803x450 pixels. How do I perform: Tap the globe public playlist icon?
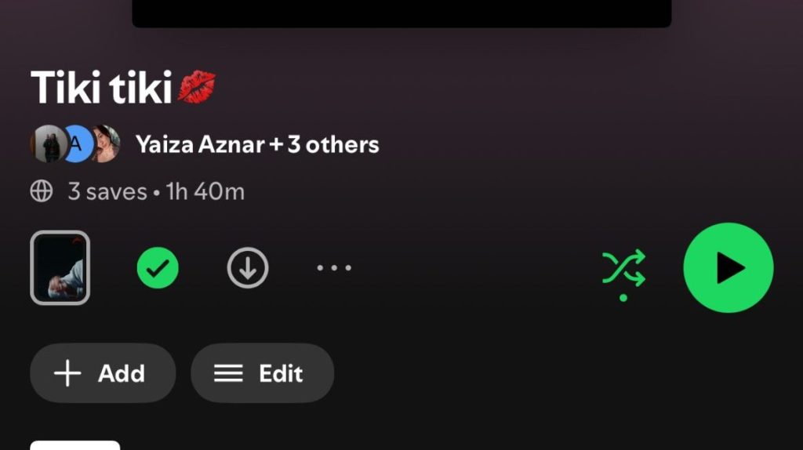tap(42, 191)
